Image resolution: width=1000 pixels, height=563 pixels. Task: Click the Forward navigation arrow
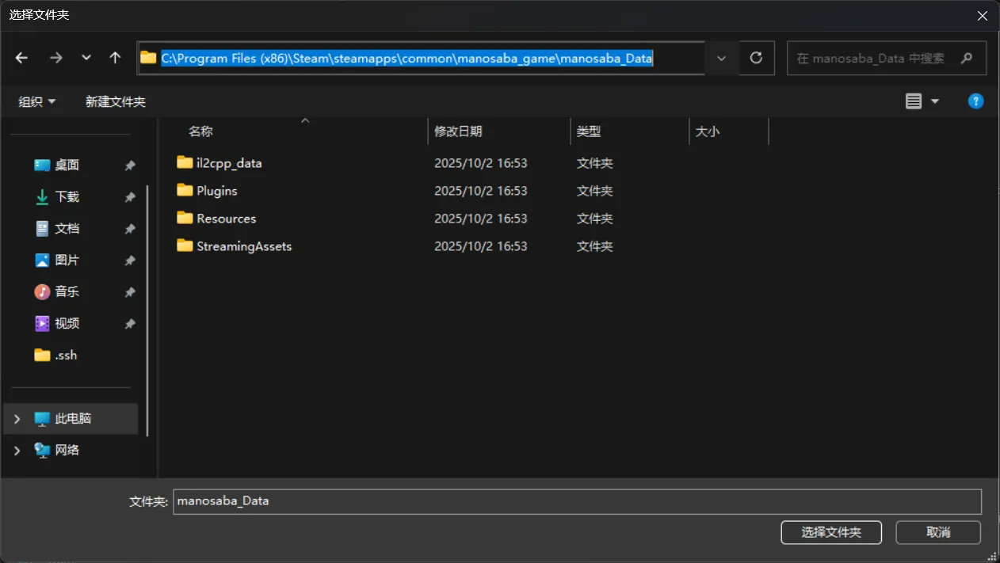(x=55, y=58)
